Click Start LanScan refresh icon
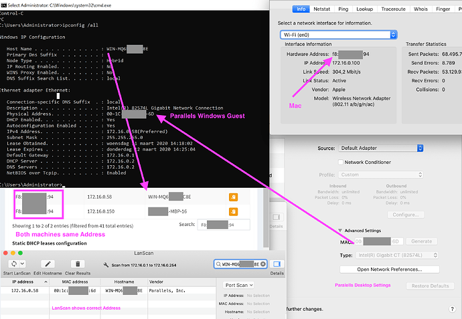Screen dimensions: 462x319 point(14,263)
